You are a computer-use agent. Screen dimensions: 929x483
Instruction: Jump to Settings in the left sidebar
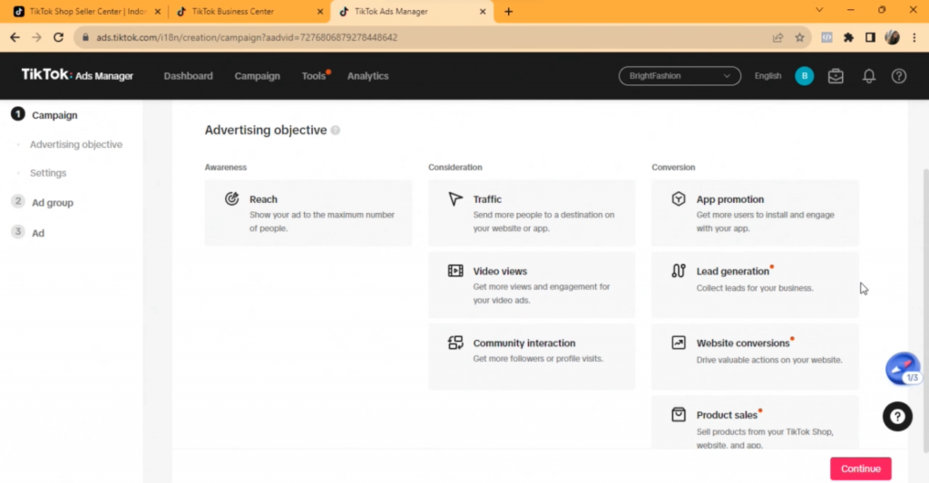(x=48, y=173)
